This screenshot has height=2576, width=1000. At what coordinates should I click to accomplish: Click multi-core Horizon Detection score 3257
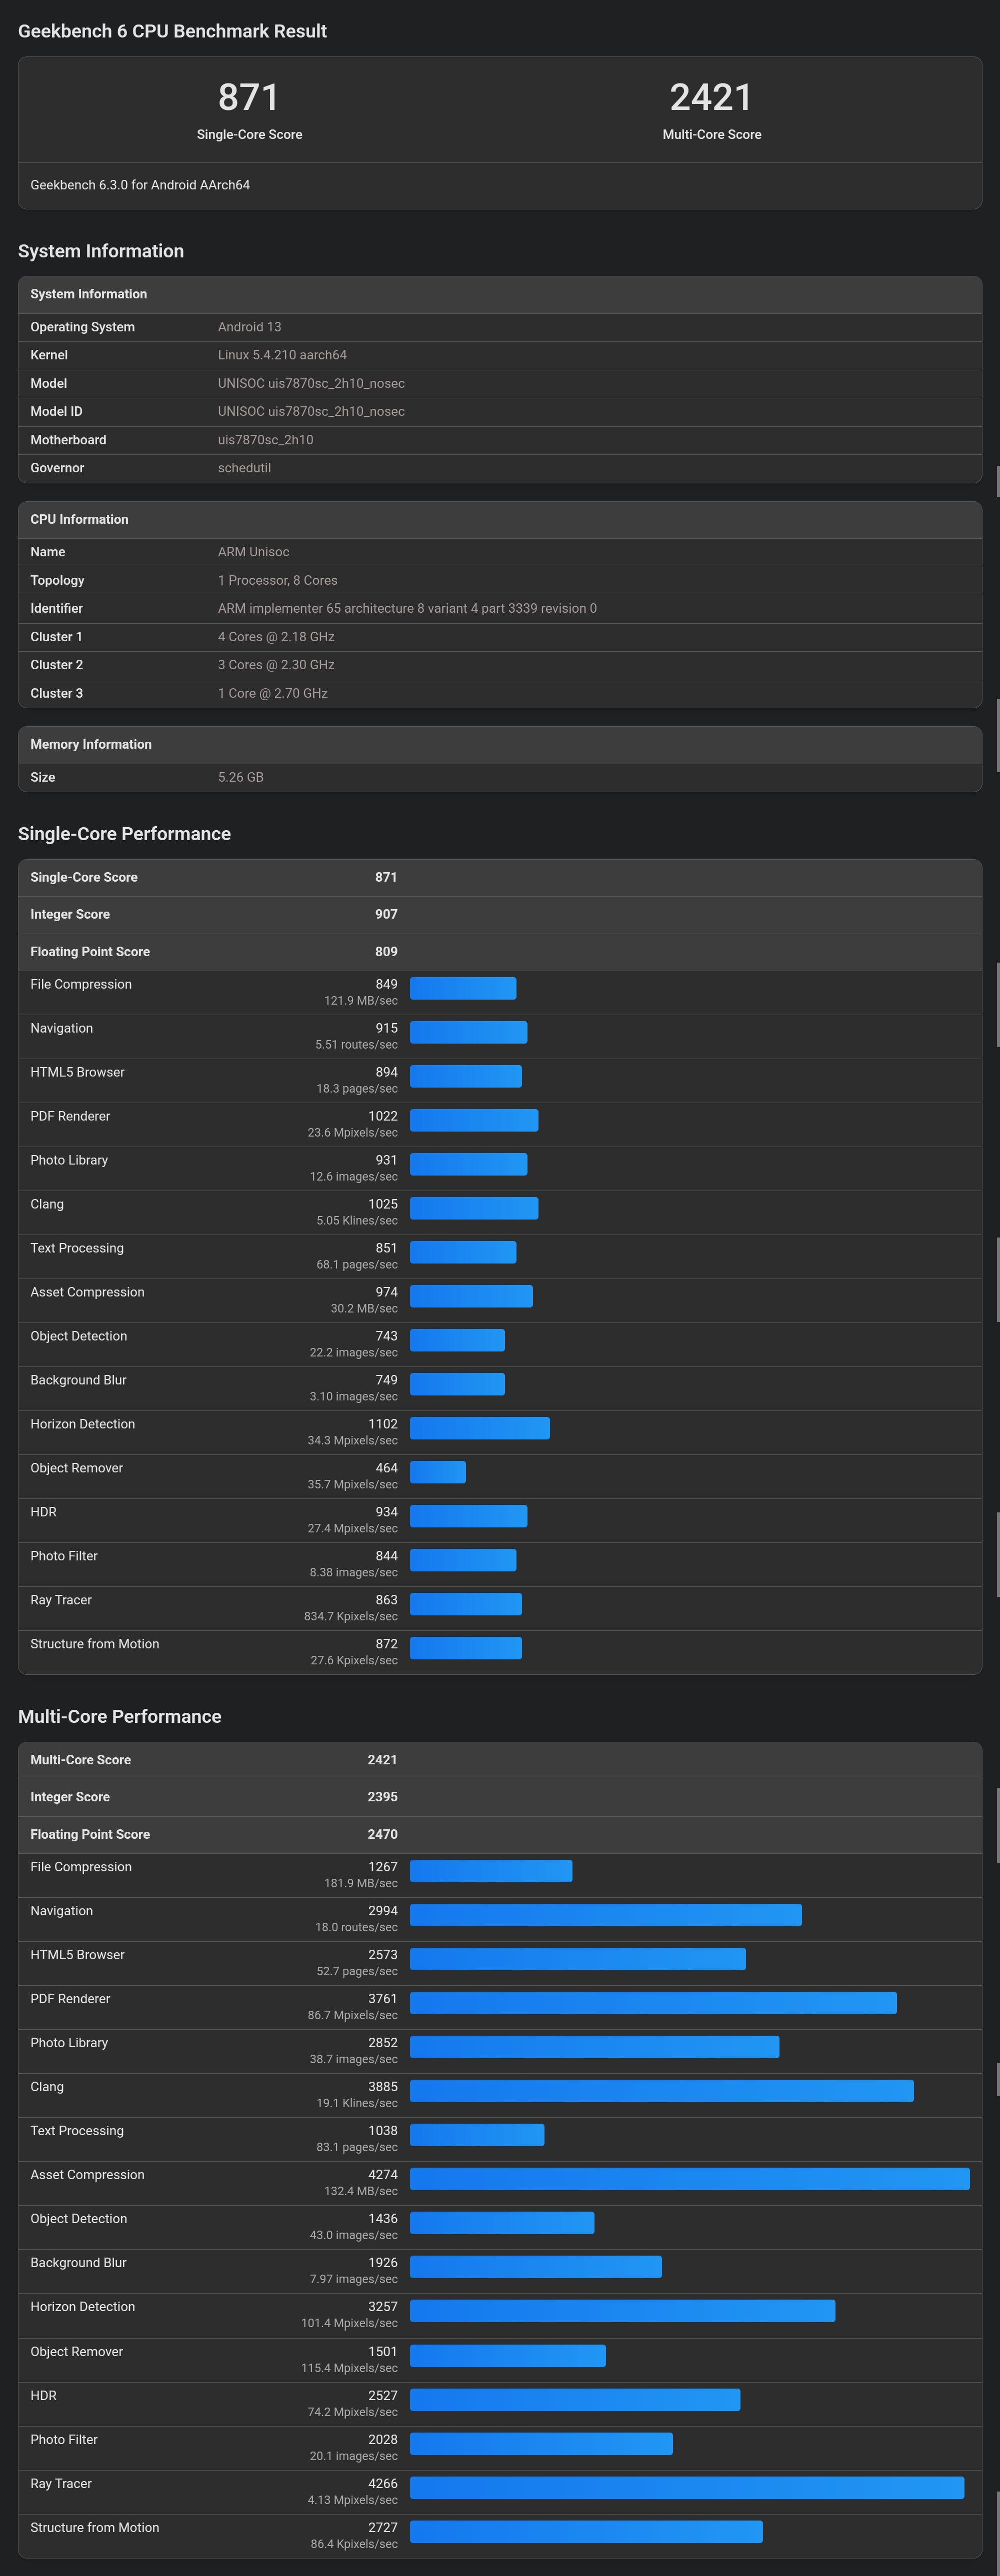click(x=383, y=2307)
